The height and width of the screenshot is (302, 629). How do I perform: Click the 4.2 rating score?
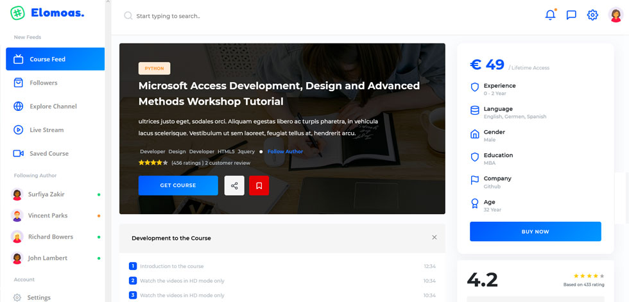482,279
